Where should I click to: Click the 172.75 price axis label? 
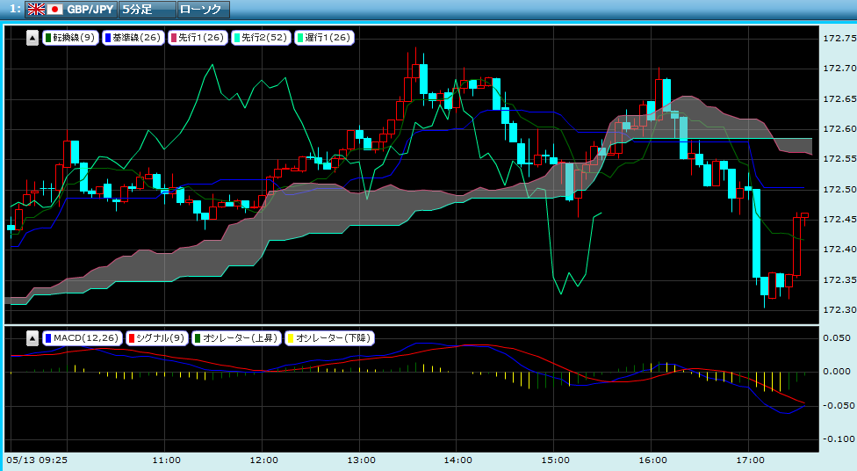point(839,39)
